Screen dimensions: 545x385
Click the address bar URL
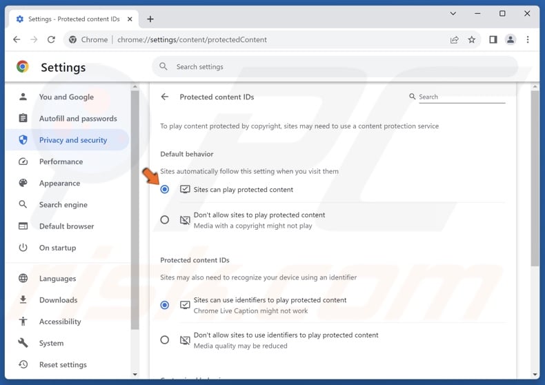[x=192, y=39]
